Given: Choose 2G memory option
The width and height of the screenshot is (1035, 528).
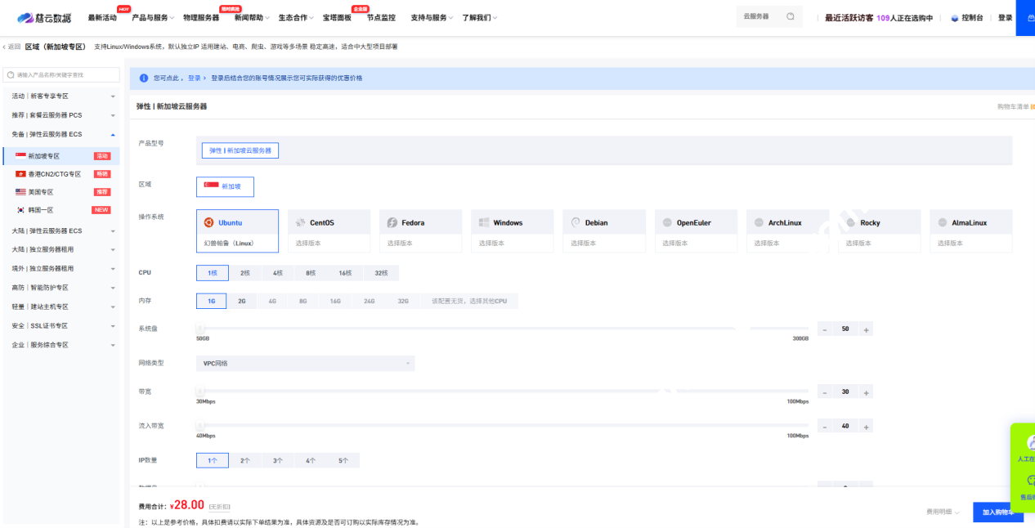Looking at the screenshot, I should (x=242, y=301).
